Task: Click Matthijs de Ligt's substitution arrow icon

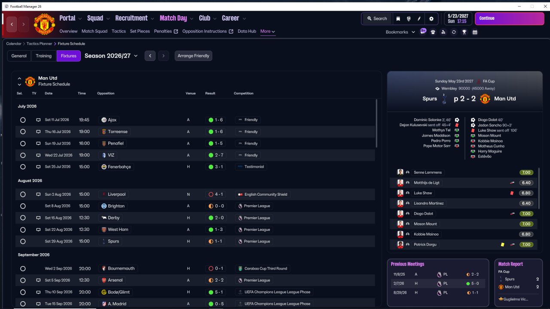Action: click(x=512, y=183)
